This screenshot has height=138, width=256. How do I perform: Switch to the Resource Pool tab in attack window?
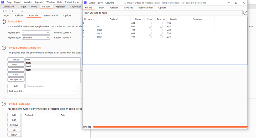145,8
